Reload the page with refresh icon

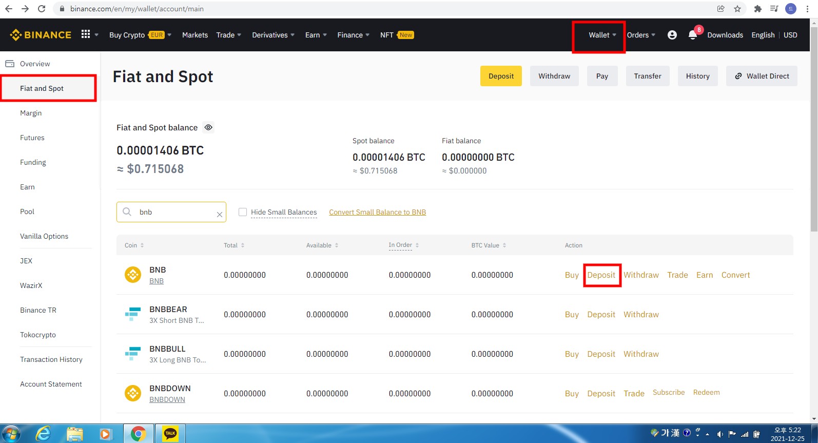pos(42,9)
